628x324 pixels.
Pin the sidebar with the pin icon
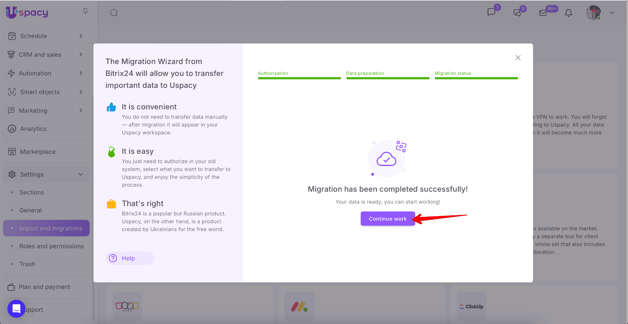click(x=86, y=12)
